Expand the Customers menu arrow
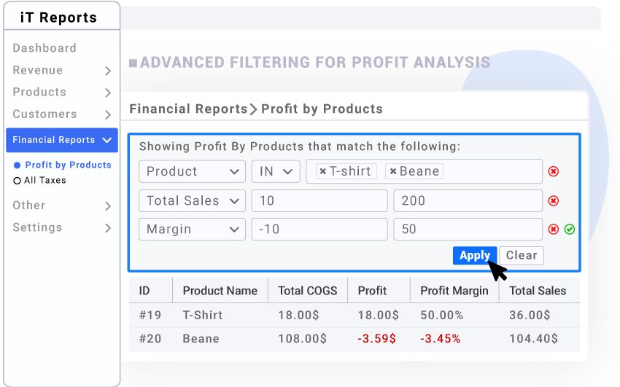This screenshot has width=620, height=387. tap(108, 114)
